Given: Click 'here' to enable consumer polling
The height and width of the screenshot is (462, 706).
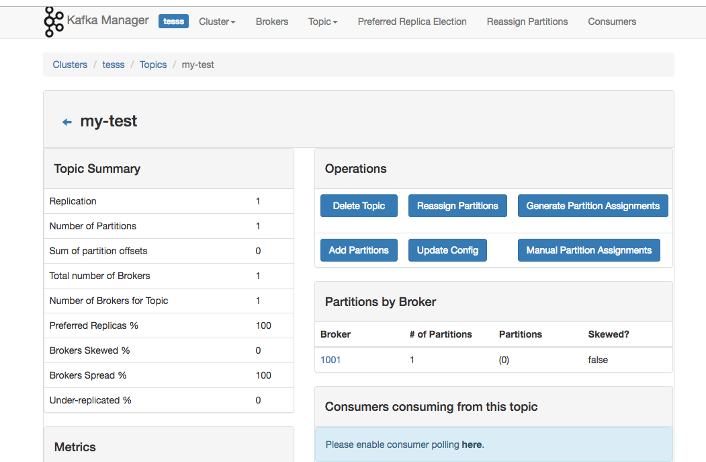Looking at the screenshot, I should 472,445.
